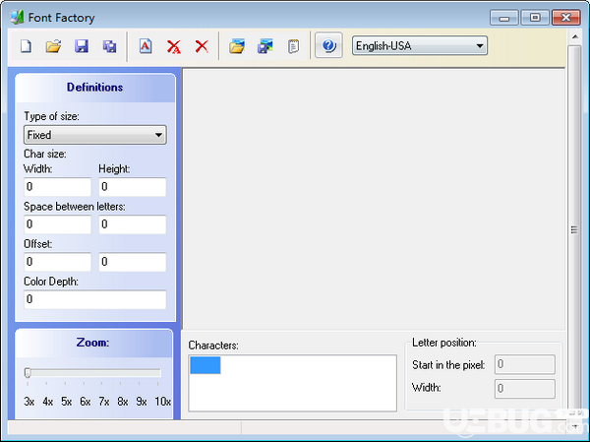Screen dimensions: 590x442
Task: Focus the second Space between letters field
Action: click(x=133, y=224)
